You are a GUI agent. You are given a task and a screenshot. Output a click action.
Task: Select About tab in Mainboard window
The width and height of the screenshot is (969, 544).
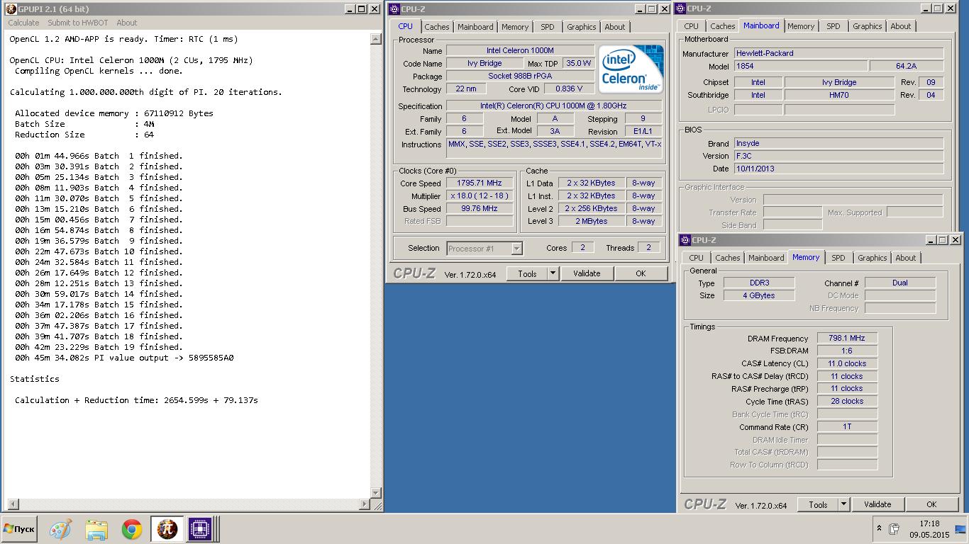click(x=901, y=26)
